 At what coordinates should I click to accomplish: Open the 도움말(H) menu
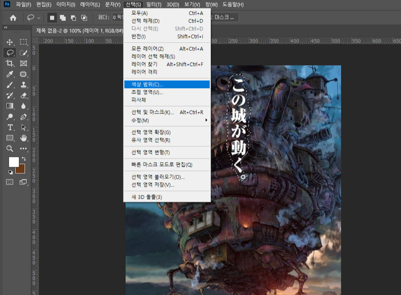click(x=233, y=5)
